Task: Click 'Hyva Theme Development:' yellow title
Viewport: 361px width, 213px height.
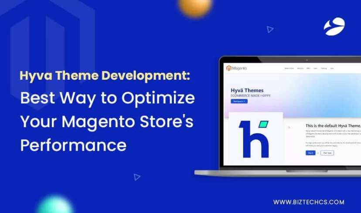Action: tap(105, 76)
